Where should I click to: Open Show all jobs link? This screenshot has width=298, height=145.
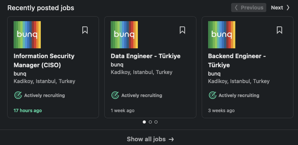pyautogui.click(x=150, y=139)
